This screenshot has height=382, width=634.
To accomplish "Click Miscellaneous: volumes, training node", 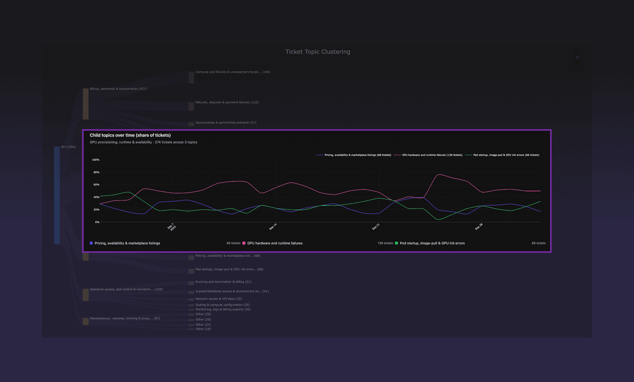I will (x=86, y=321).
